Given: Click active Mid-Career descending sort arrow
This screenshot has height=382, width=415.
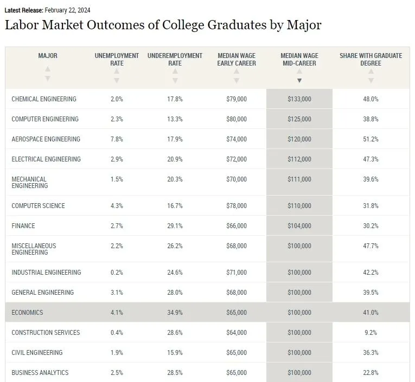Looking at the screenshot, I should 299,81.
